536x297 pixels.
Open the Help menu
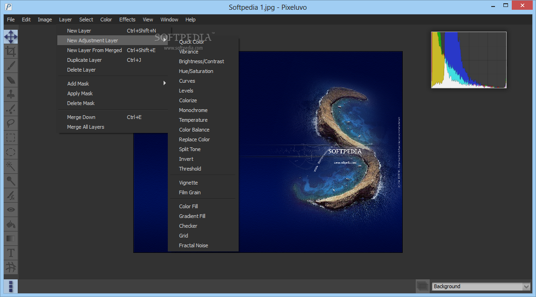pos(191,20)
